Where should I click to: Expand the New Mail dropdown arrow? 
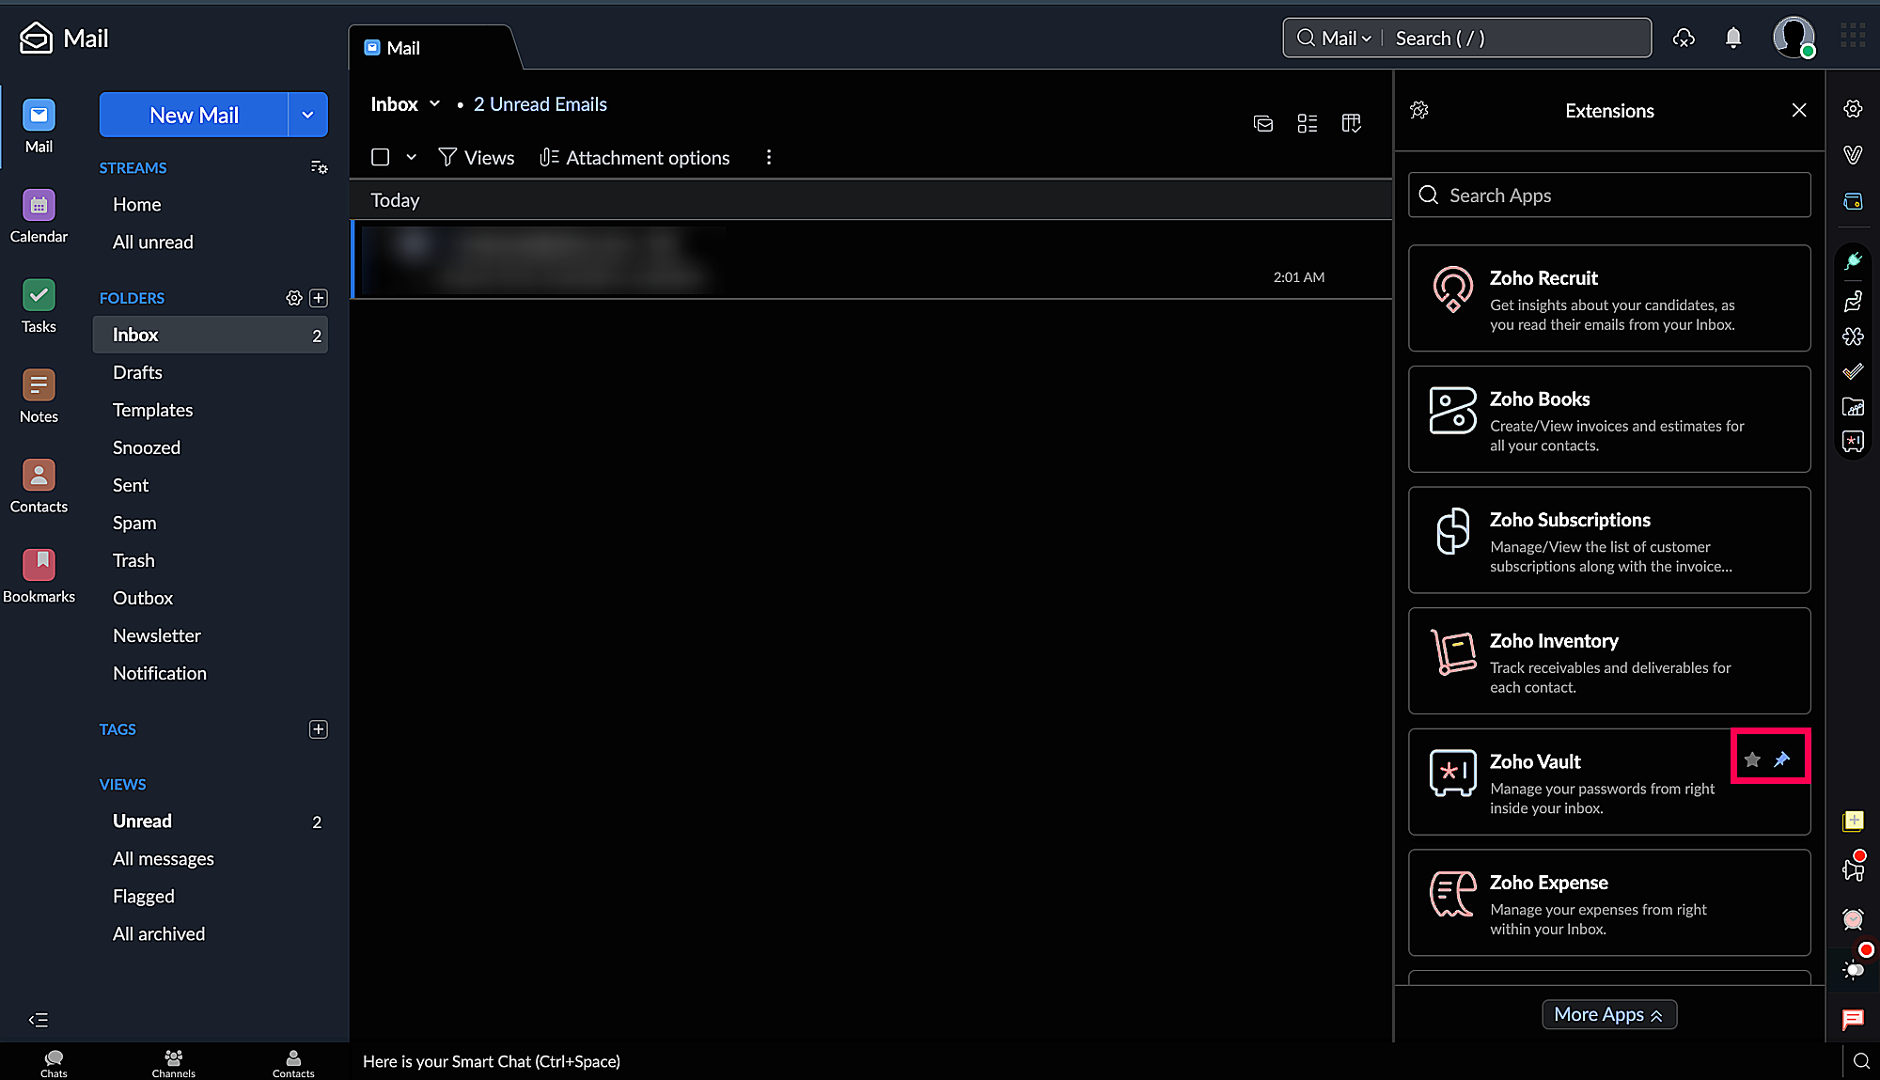coord(307,115)
